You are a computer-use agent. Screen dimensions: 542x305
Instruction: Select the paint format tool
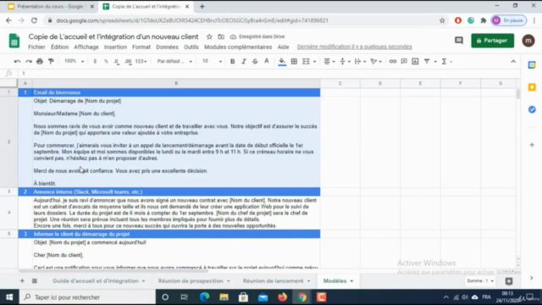pos(51,62)
